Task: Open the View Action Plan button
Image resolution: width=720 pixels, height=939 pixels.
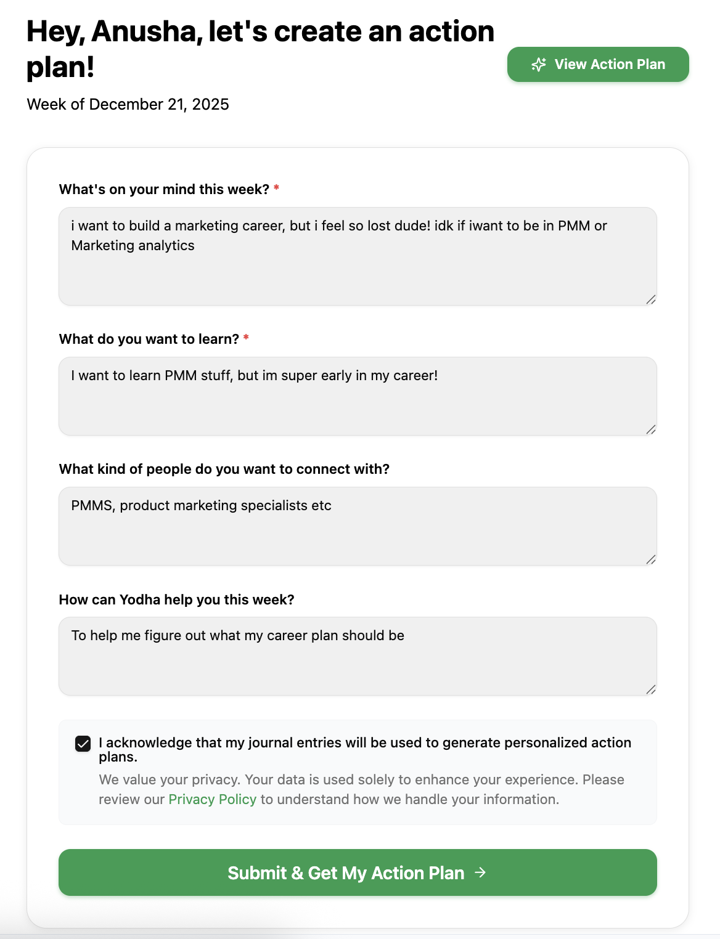Action: click(x=598, y=65)
